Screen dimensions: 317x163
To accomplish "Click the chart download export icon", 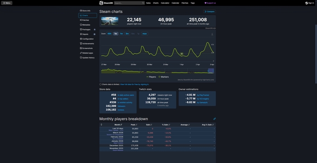I will click(212, 34).
